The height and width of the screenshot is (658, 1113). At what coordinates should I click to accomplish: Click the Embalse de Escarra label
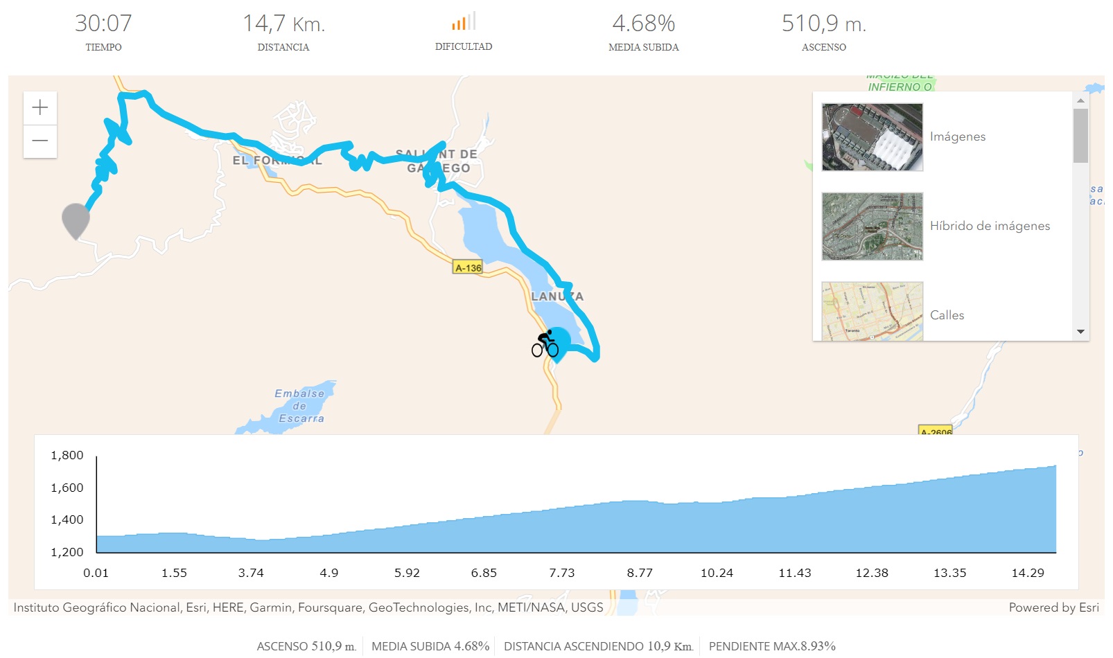point(299,406)
